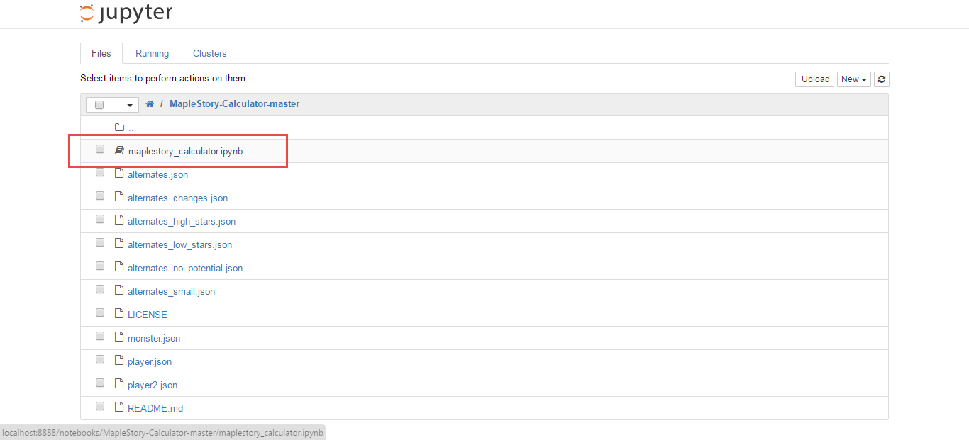The image size is (969, 440).
Task: Click file icon next to alternates_low_stars.json
Action: click(119, 244)
